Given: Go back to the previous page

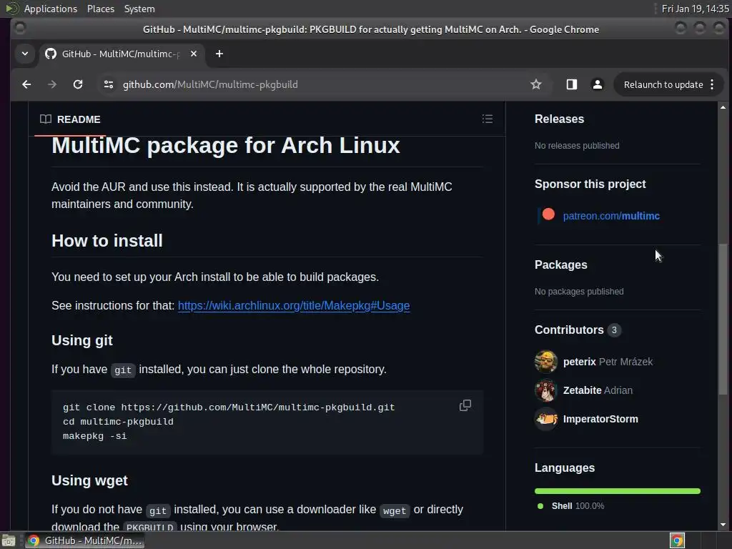Looking at the screenshot, I should (26, 84).
